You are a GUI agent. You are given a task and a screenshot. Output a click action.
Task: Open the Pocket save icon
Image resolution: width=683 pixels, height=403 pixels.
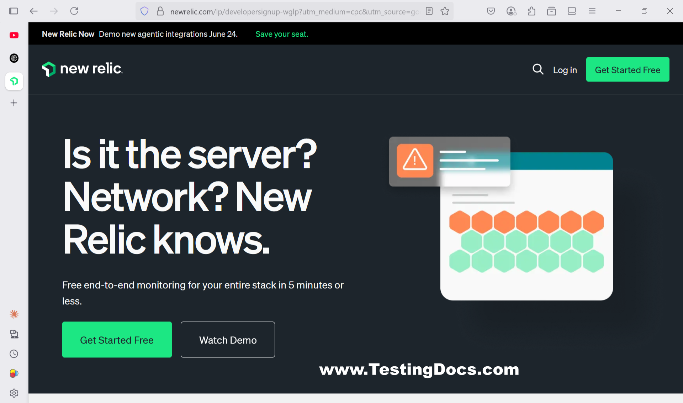[491, 11]
